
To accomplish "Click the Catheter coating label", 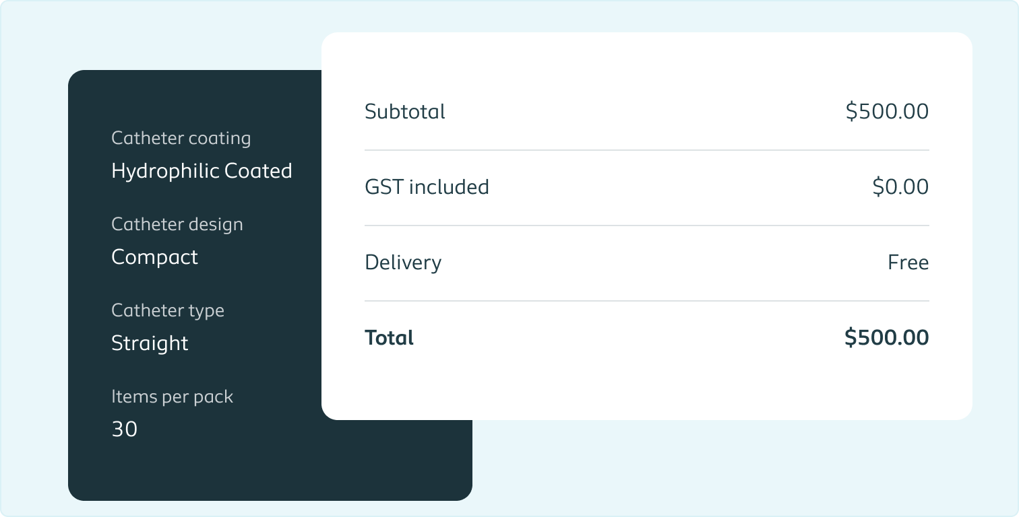I will [x=181, y=138].
